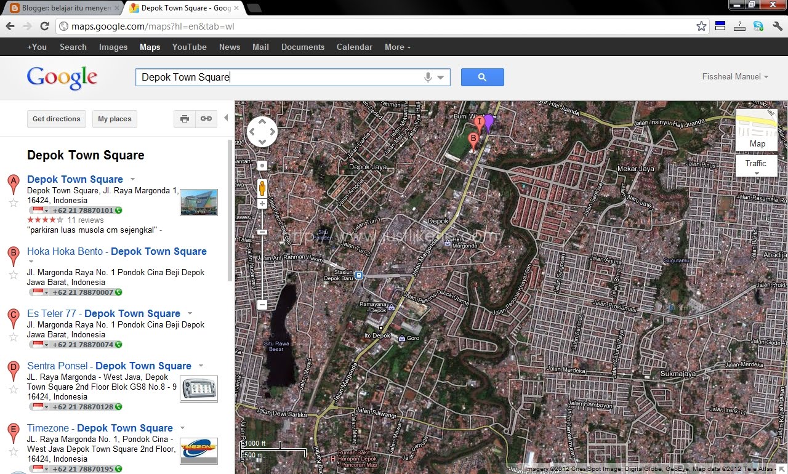
Task: Zoom in with the plus button
Action: click(x=262, y=204)
